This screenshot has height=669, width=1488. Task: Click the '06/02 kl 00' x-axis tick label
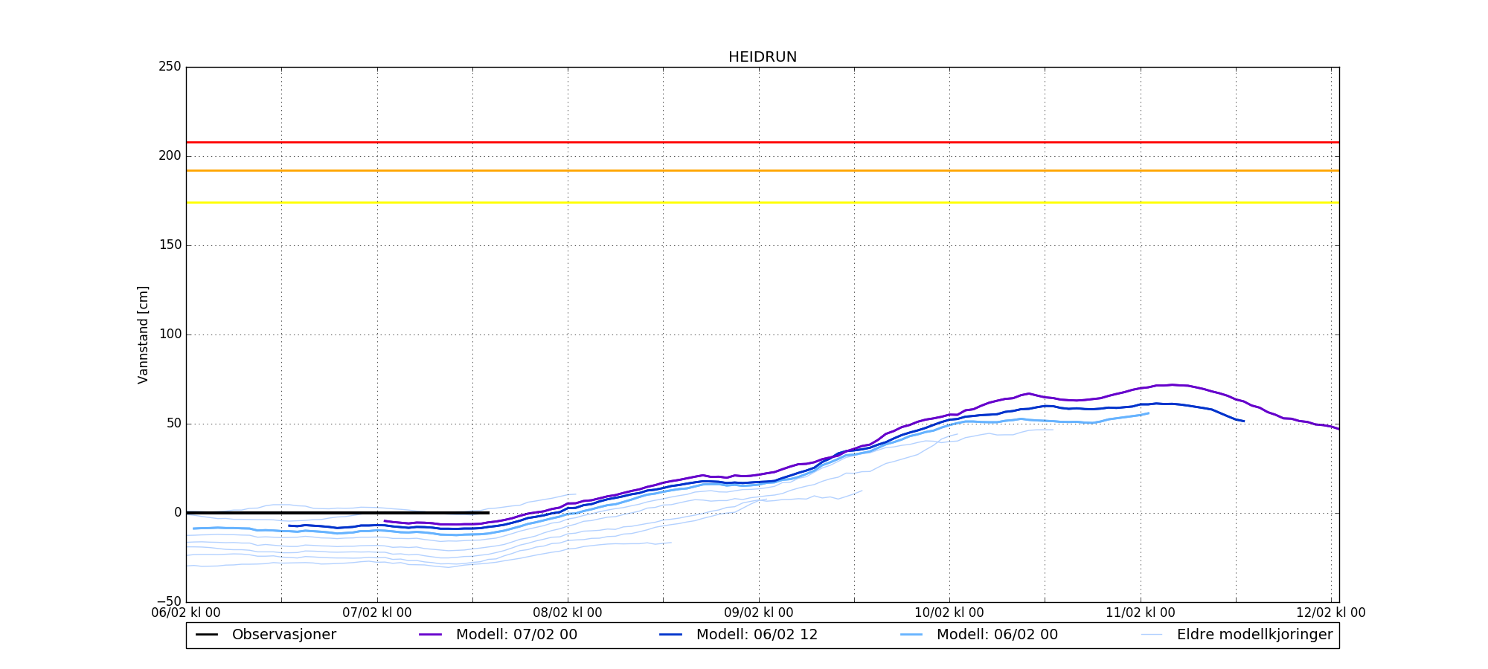[186, 613]
